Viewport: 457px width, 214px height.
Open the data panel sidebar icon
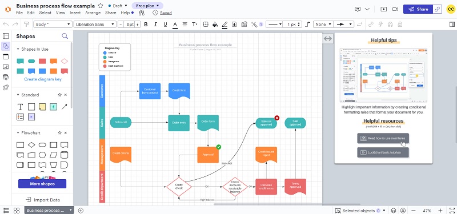[x=6, y=77]
